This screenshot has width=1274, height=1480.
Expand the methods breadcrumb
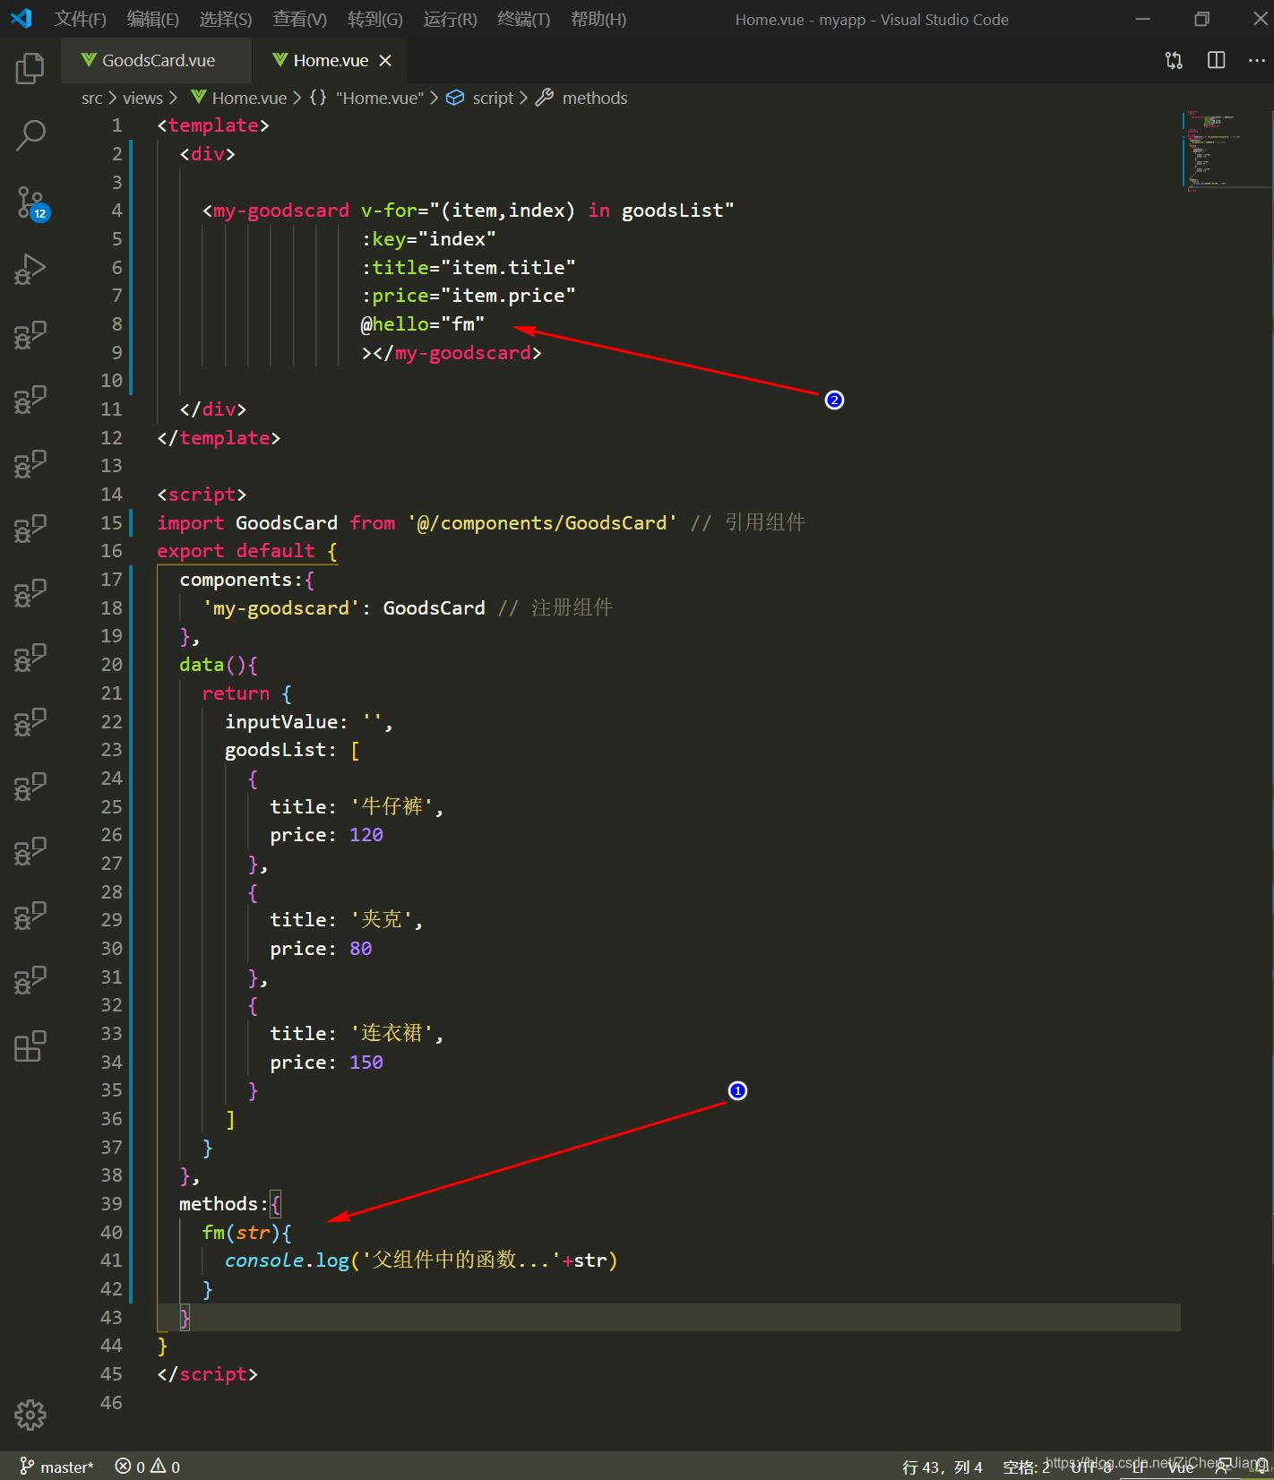pos(582,98)
